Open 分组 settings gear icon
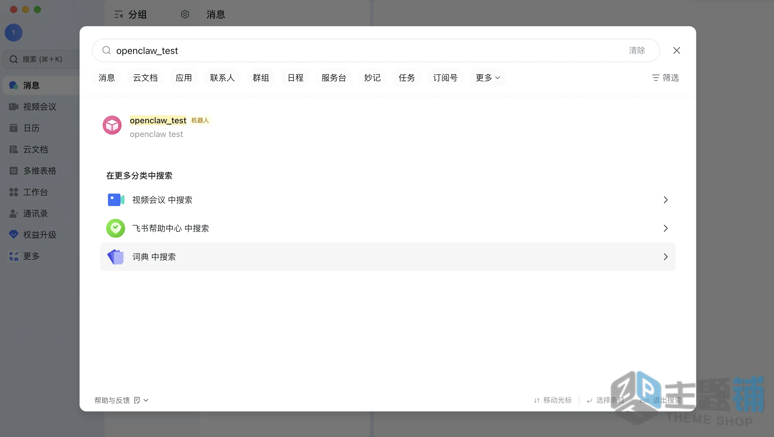Viewport: 774px width, 437px height. (x=185, y=14)
